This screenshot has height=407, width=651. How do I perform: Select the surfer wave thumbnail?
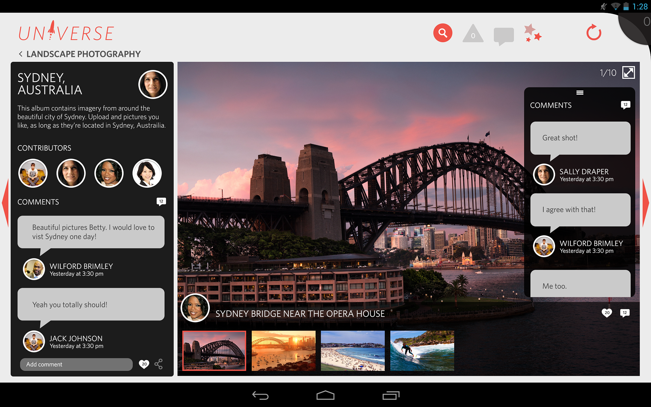(x=422, y=351)
